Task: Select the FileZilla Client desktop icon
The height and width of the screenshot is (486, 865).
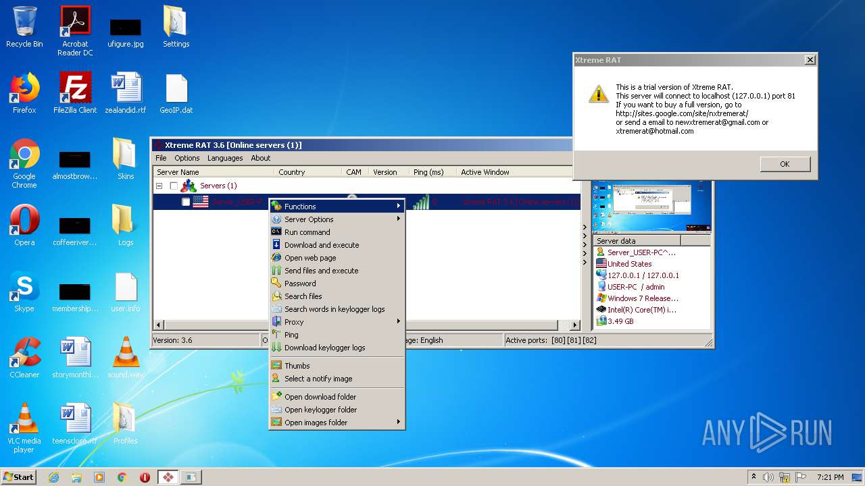Action: 75,93
